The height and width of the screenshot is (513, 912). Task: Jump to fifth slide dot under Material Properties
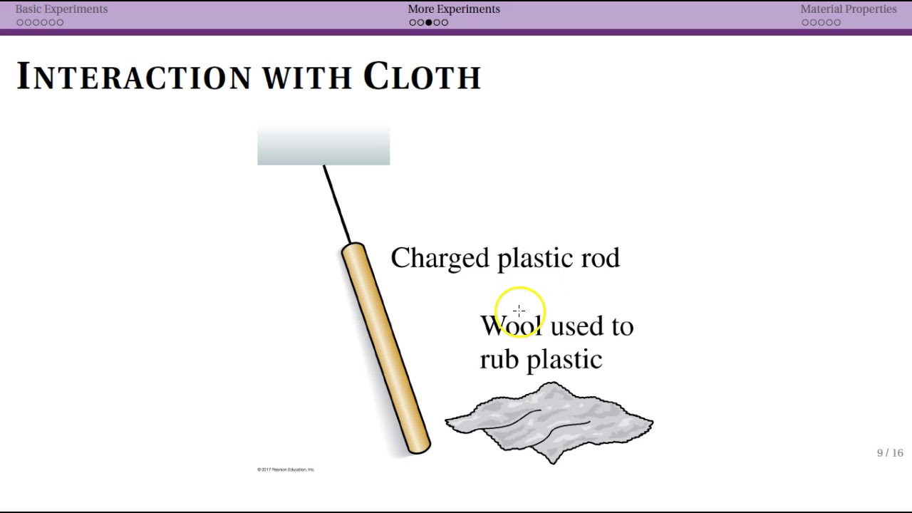click(837, 23)
